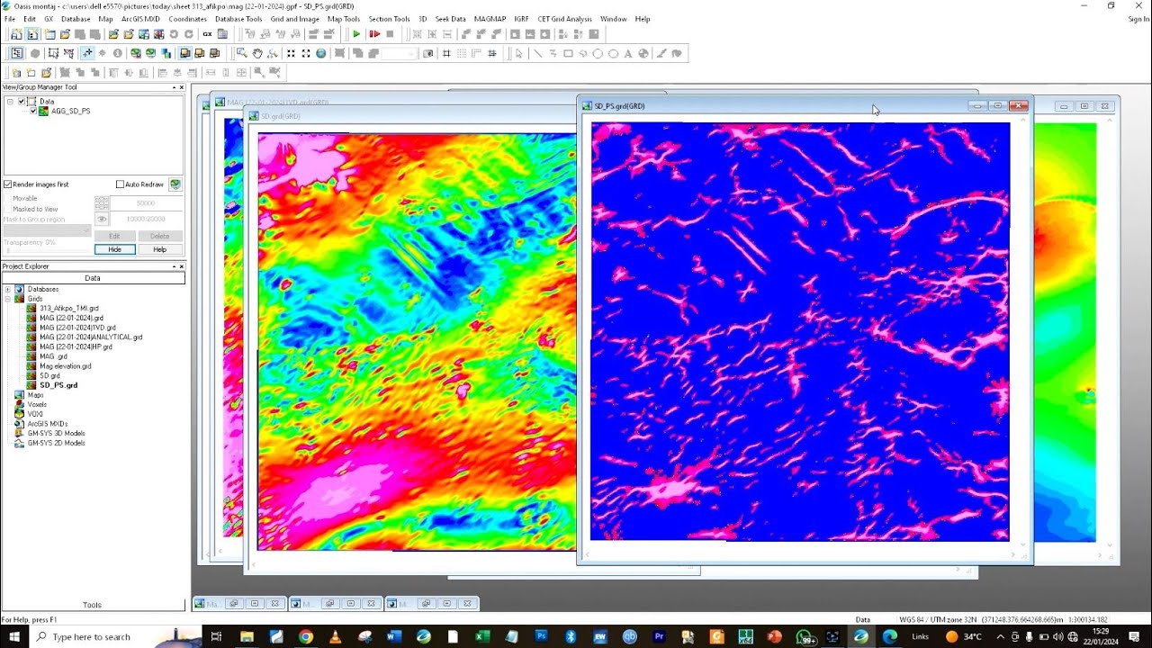Click the grid scale icon beside 50000
The width and height of the screenshot is (1152, 648).
102,203
